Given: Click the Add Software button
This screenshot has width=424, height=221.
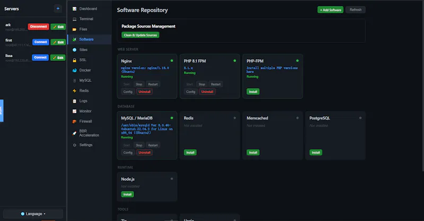Looking at the screenshot, I should pos(330,10).
